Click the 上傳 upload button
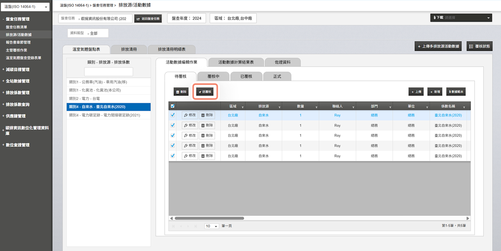The height and width of the screenshot is (251, 501). coord(416,92)
